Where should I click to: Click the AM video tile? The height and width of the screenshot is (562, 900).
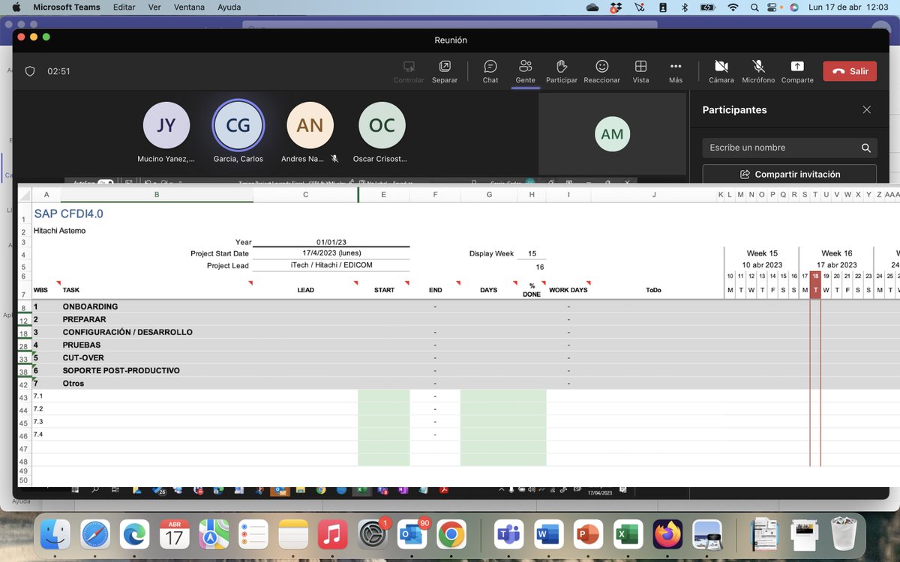612,134
